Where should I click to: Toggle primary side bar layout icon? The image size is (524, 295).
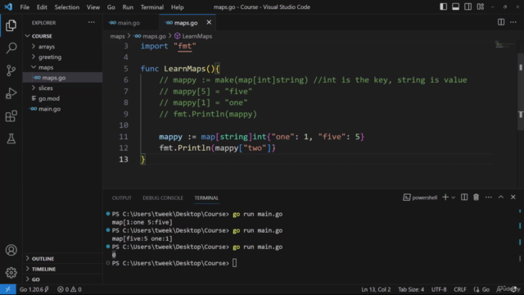pyautogui.click(x=443, y=7)
